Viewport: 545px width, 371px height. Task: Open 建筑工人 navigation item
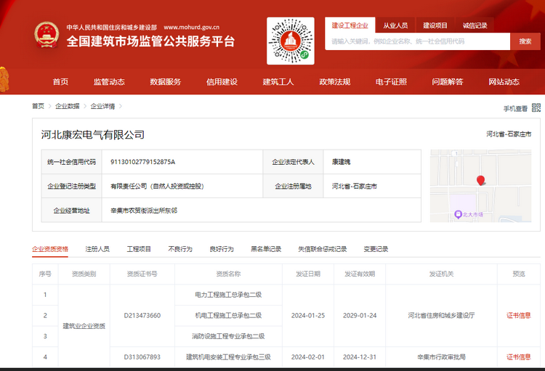click(x=278, y=81)
